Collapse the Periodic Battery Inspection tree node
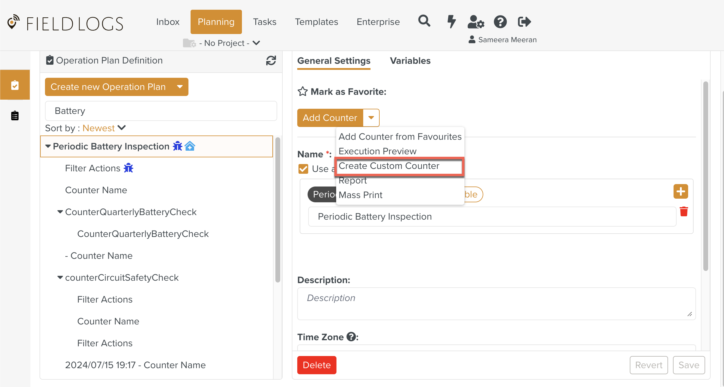The height and width of the screenshot is (387, 724). coord(48,146)
